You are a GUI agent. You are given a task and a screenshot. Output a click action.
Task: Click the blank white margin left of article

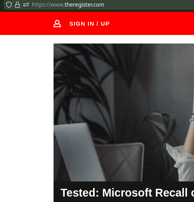tap(26, 117)
